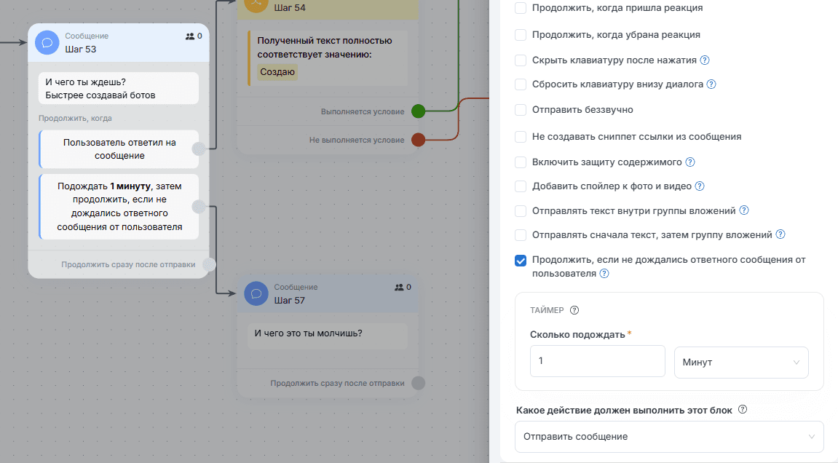Click the green 'Выполняется условие' connector dot
The image size is (838, 463).
pyautogui.click(x=419, y=111)
